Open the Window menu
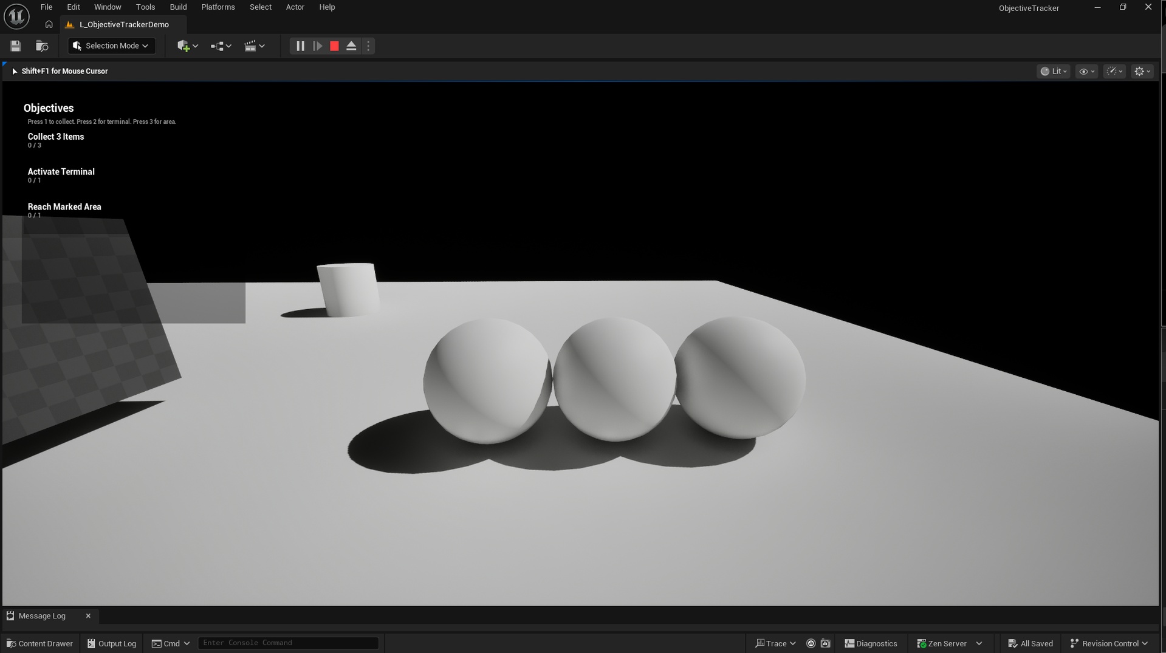This screenshot has width=1166, height=653. pyautogui.click(x=108, y=7)
